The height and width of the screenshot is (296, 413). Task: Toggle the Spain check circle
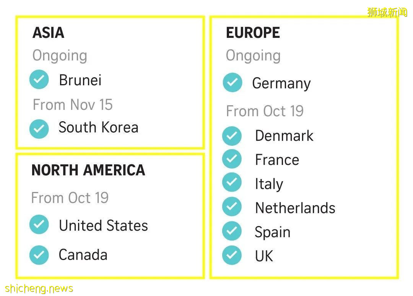click(x=232, y=231)
